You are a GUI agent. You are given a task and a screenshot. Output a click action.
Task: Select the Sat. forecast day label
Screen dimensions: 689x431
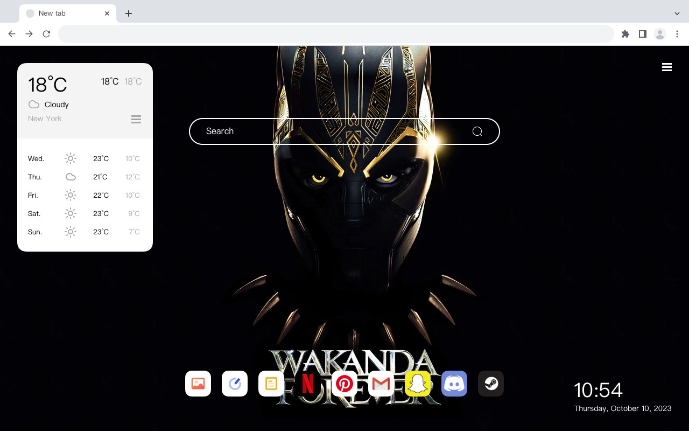34,213
